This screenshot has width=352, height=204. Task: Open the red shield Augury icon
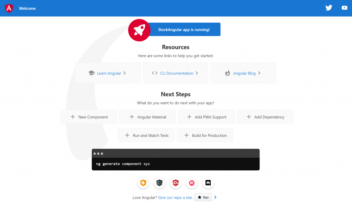pos(176,183)
